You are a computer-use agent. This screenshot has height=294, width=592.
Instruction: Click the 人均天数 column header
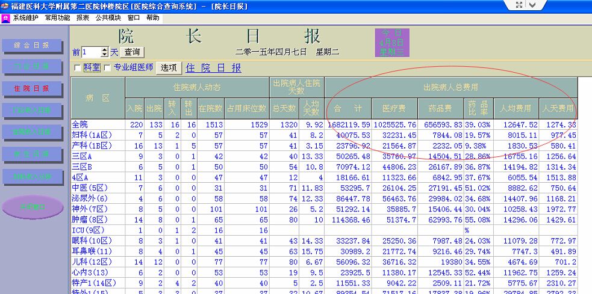[x=311, y=109]
